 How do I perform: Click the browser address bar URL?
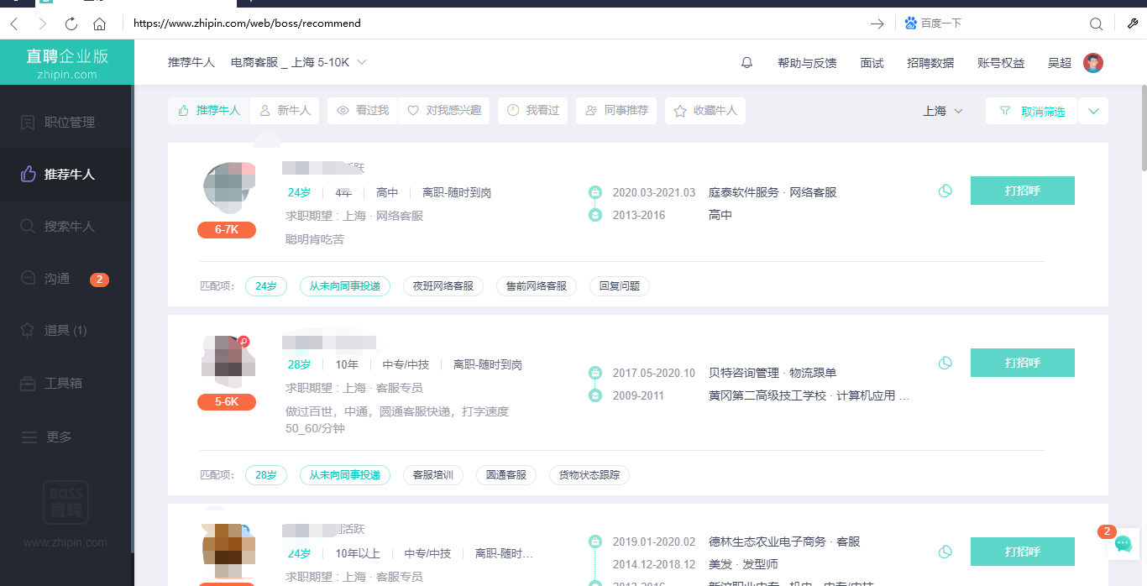pos(247,24)
